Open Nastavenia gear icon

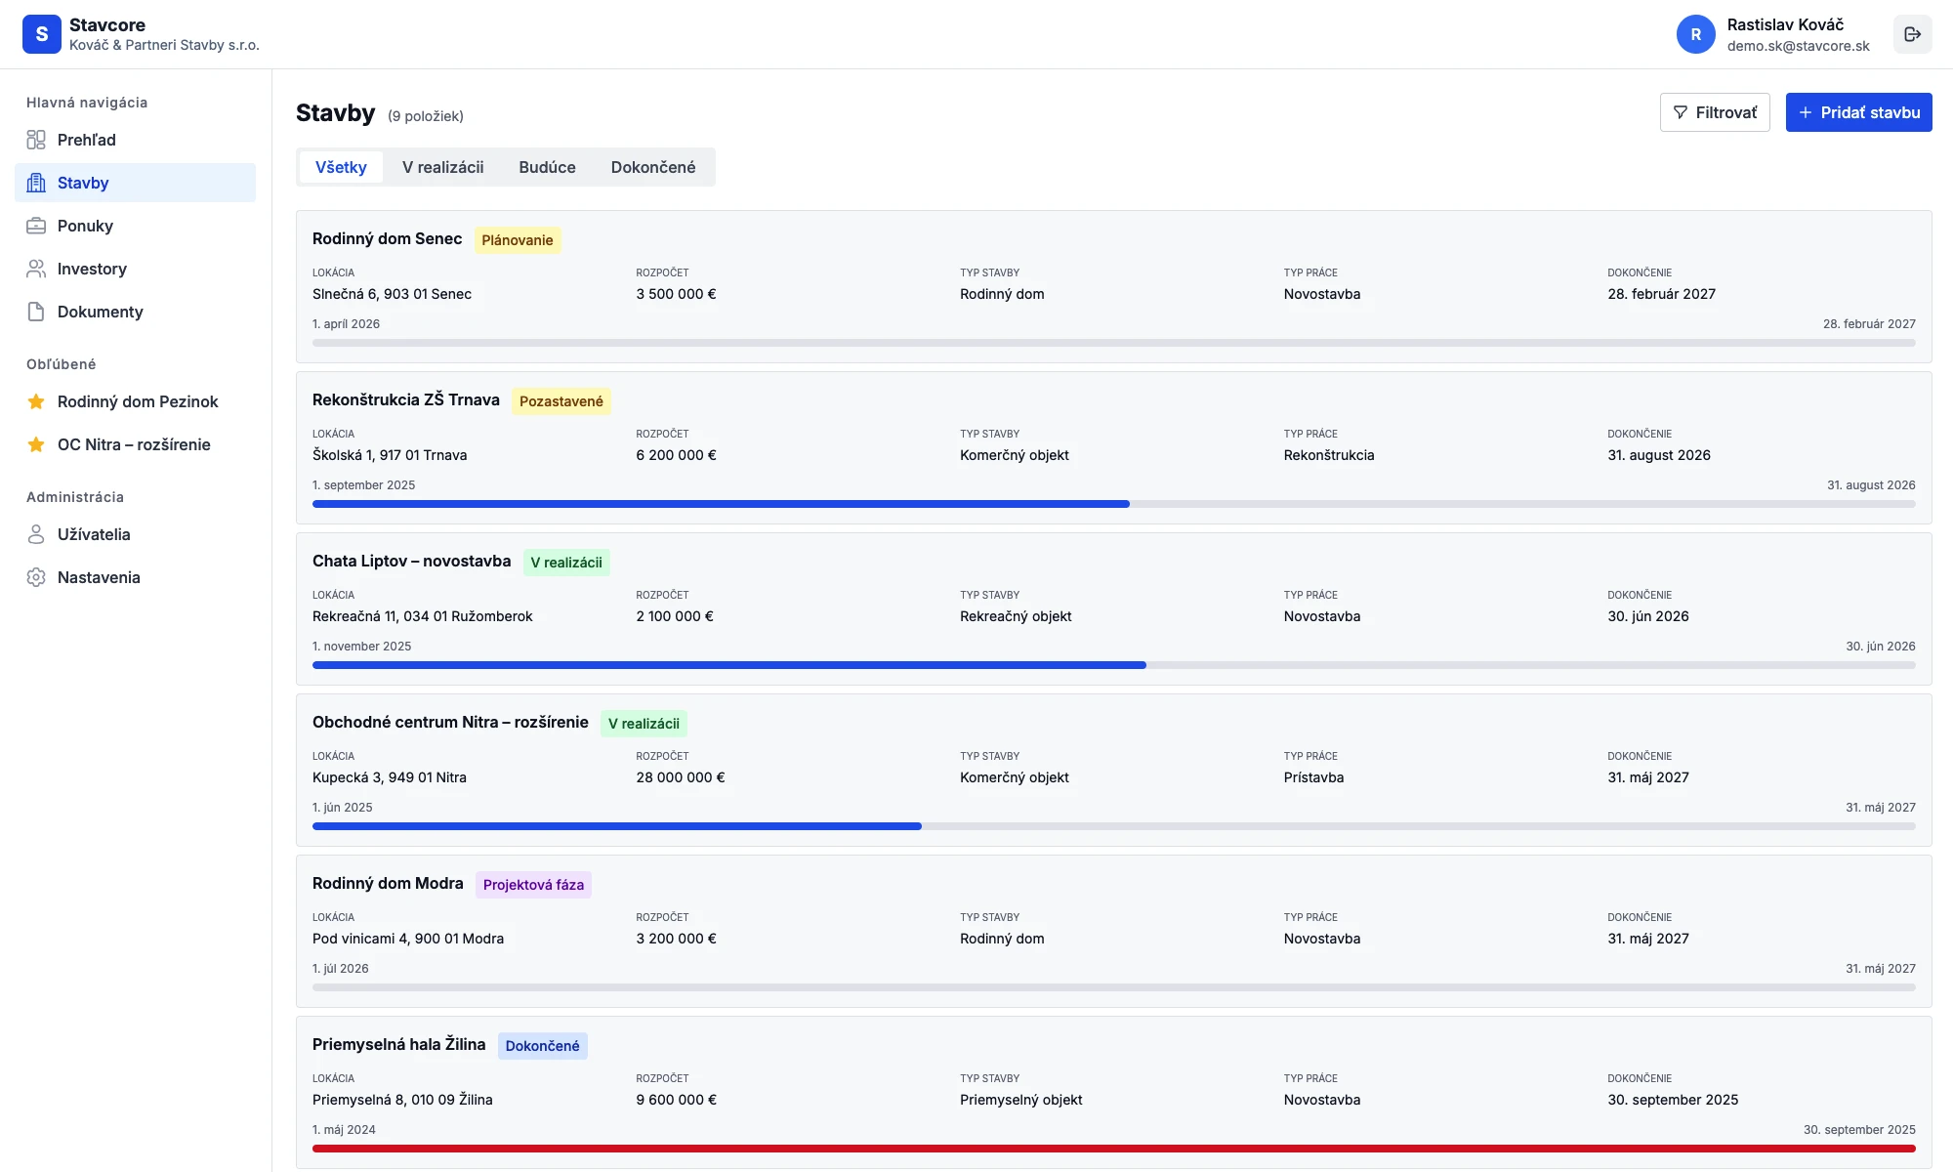[x=36, y=577]
